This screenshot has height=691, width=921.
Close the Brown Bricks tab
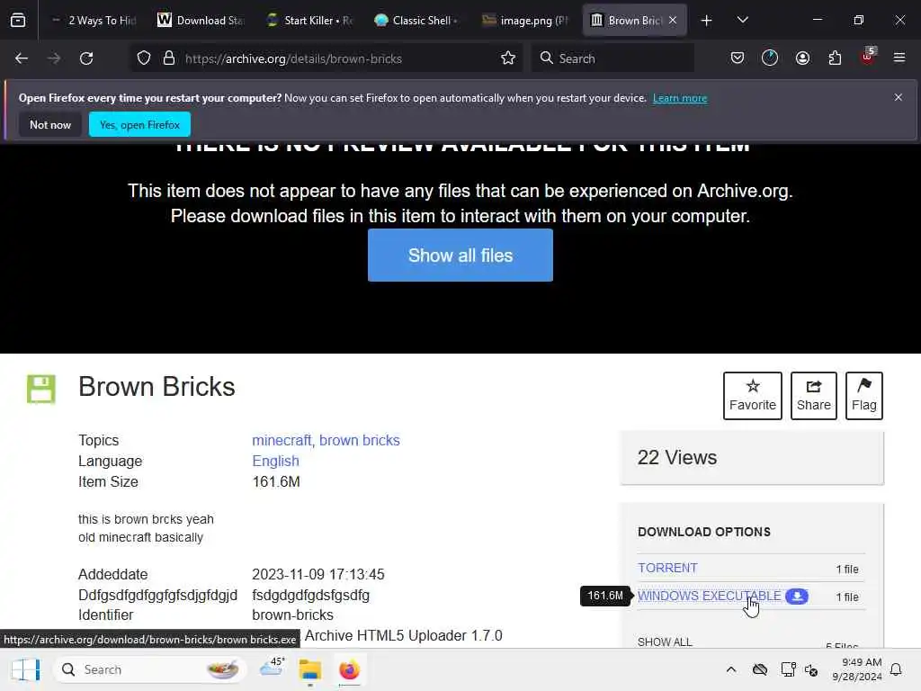[x=673, y=21]
